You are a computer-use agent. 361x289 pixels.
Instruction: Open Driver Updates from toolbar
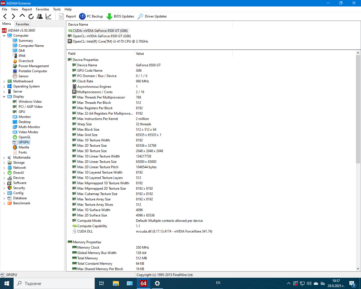click(152, 16)
